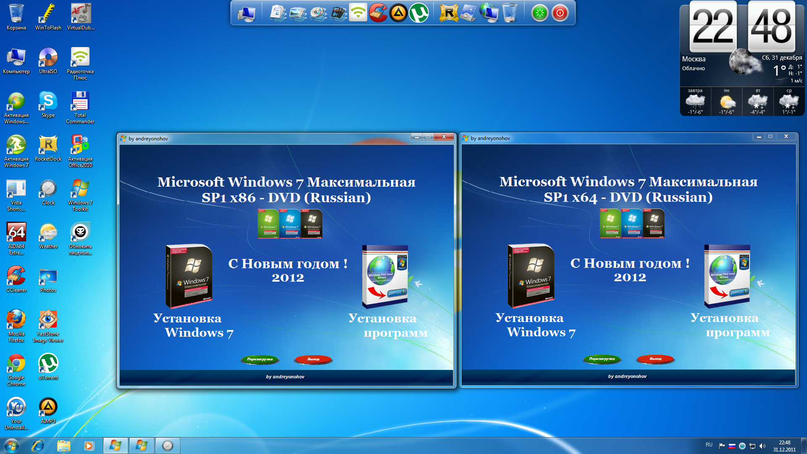Click the red shutdown button in the dock

click(560, 13)
